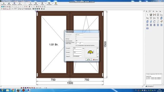Screen dimensions: 164x92
Task: Select the square frame tool in palette
Action: coord(158,15)
